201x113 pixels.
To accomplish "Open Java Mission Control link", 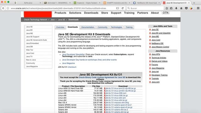I will tap(160, 47).
